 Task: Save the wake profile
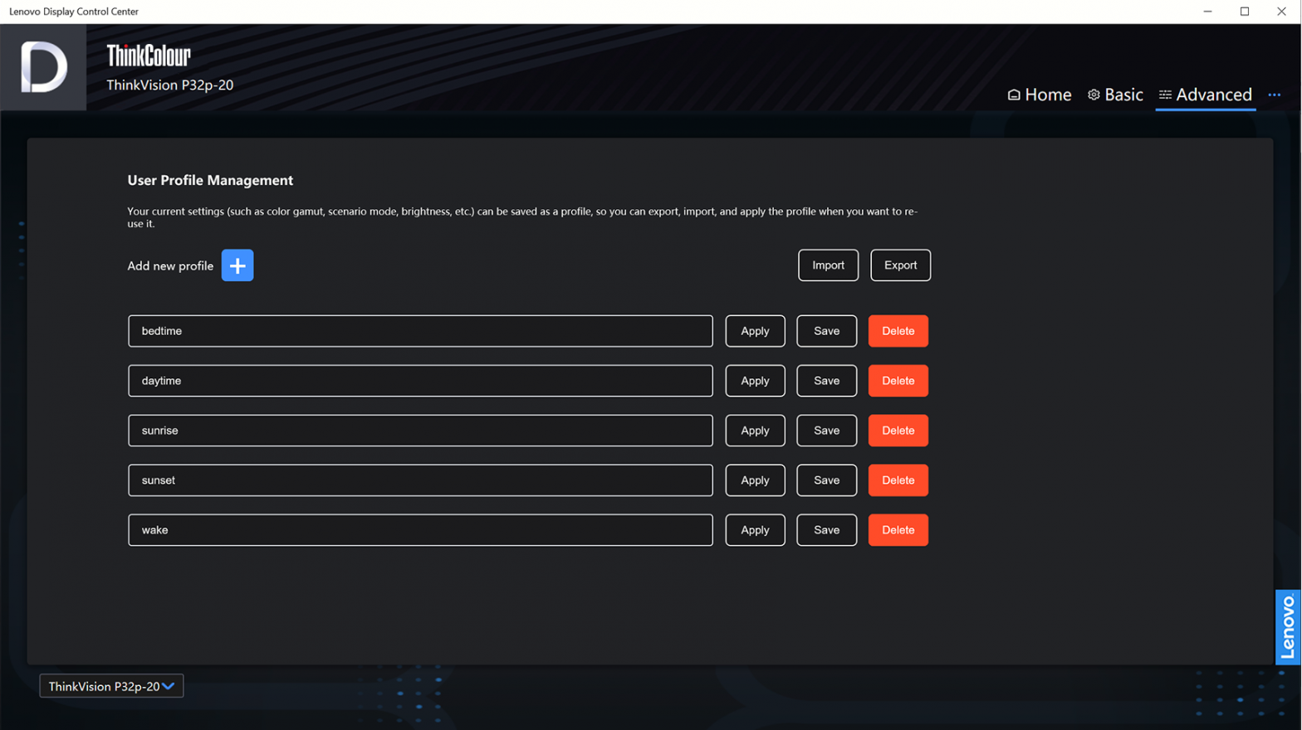[x=826, y=530]
